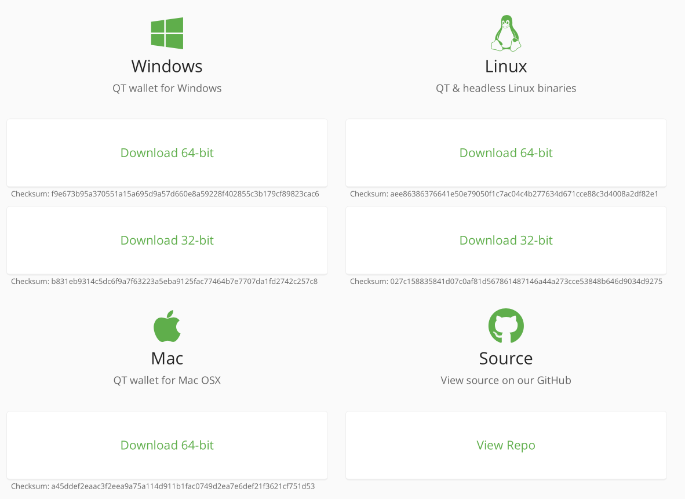Select the Source heading text

tap(506, 358)
